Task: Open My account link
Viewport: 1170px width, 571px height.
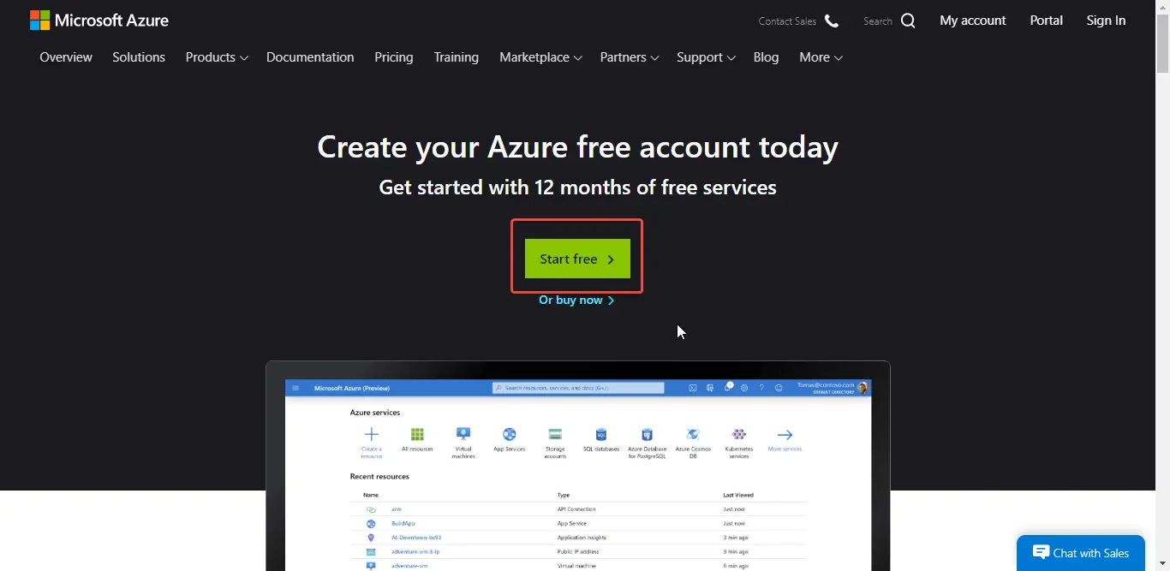Action: pyautogui.click(x=973, y=21)
